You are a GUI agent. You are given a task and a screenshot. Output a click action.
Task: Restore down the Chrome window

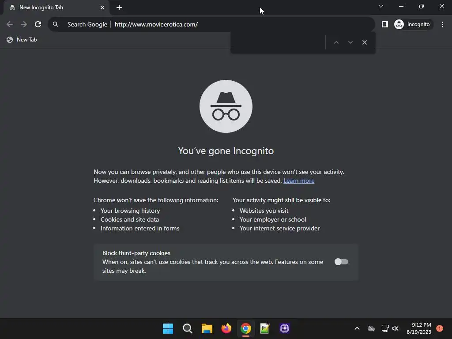422,6
